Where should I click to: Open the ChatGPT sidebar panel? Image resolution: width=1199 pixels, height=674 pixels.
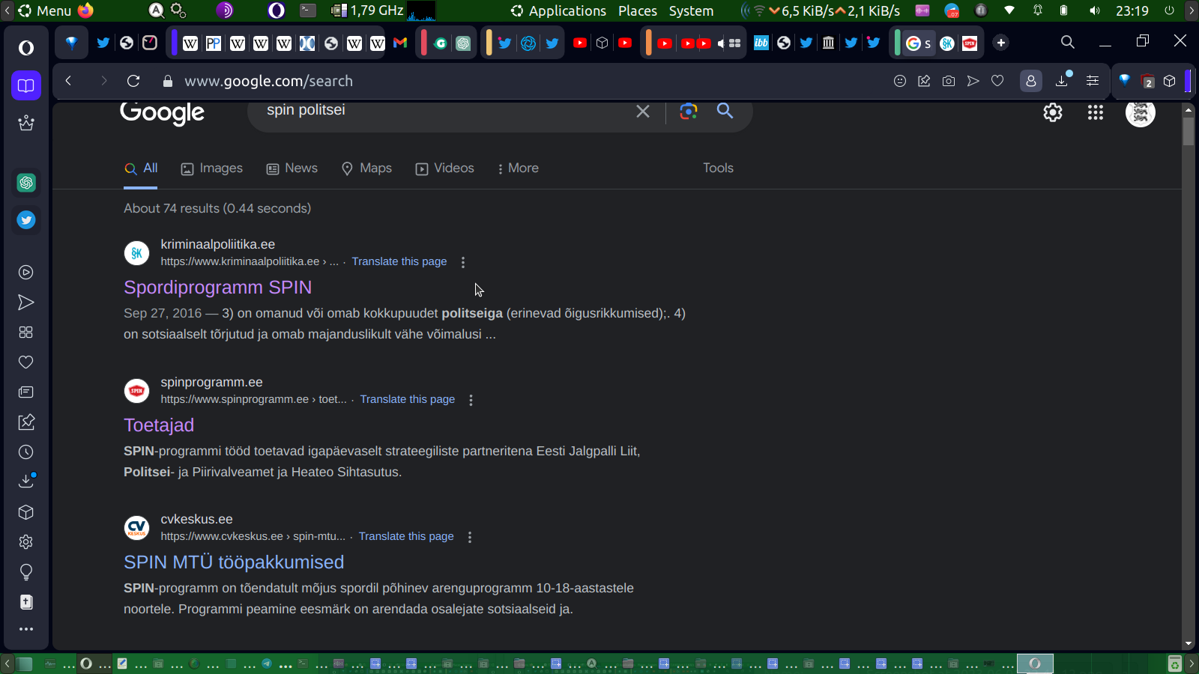26,183
